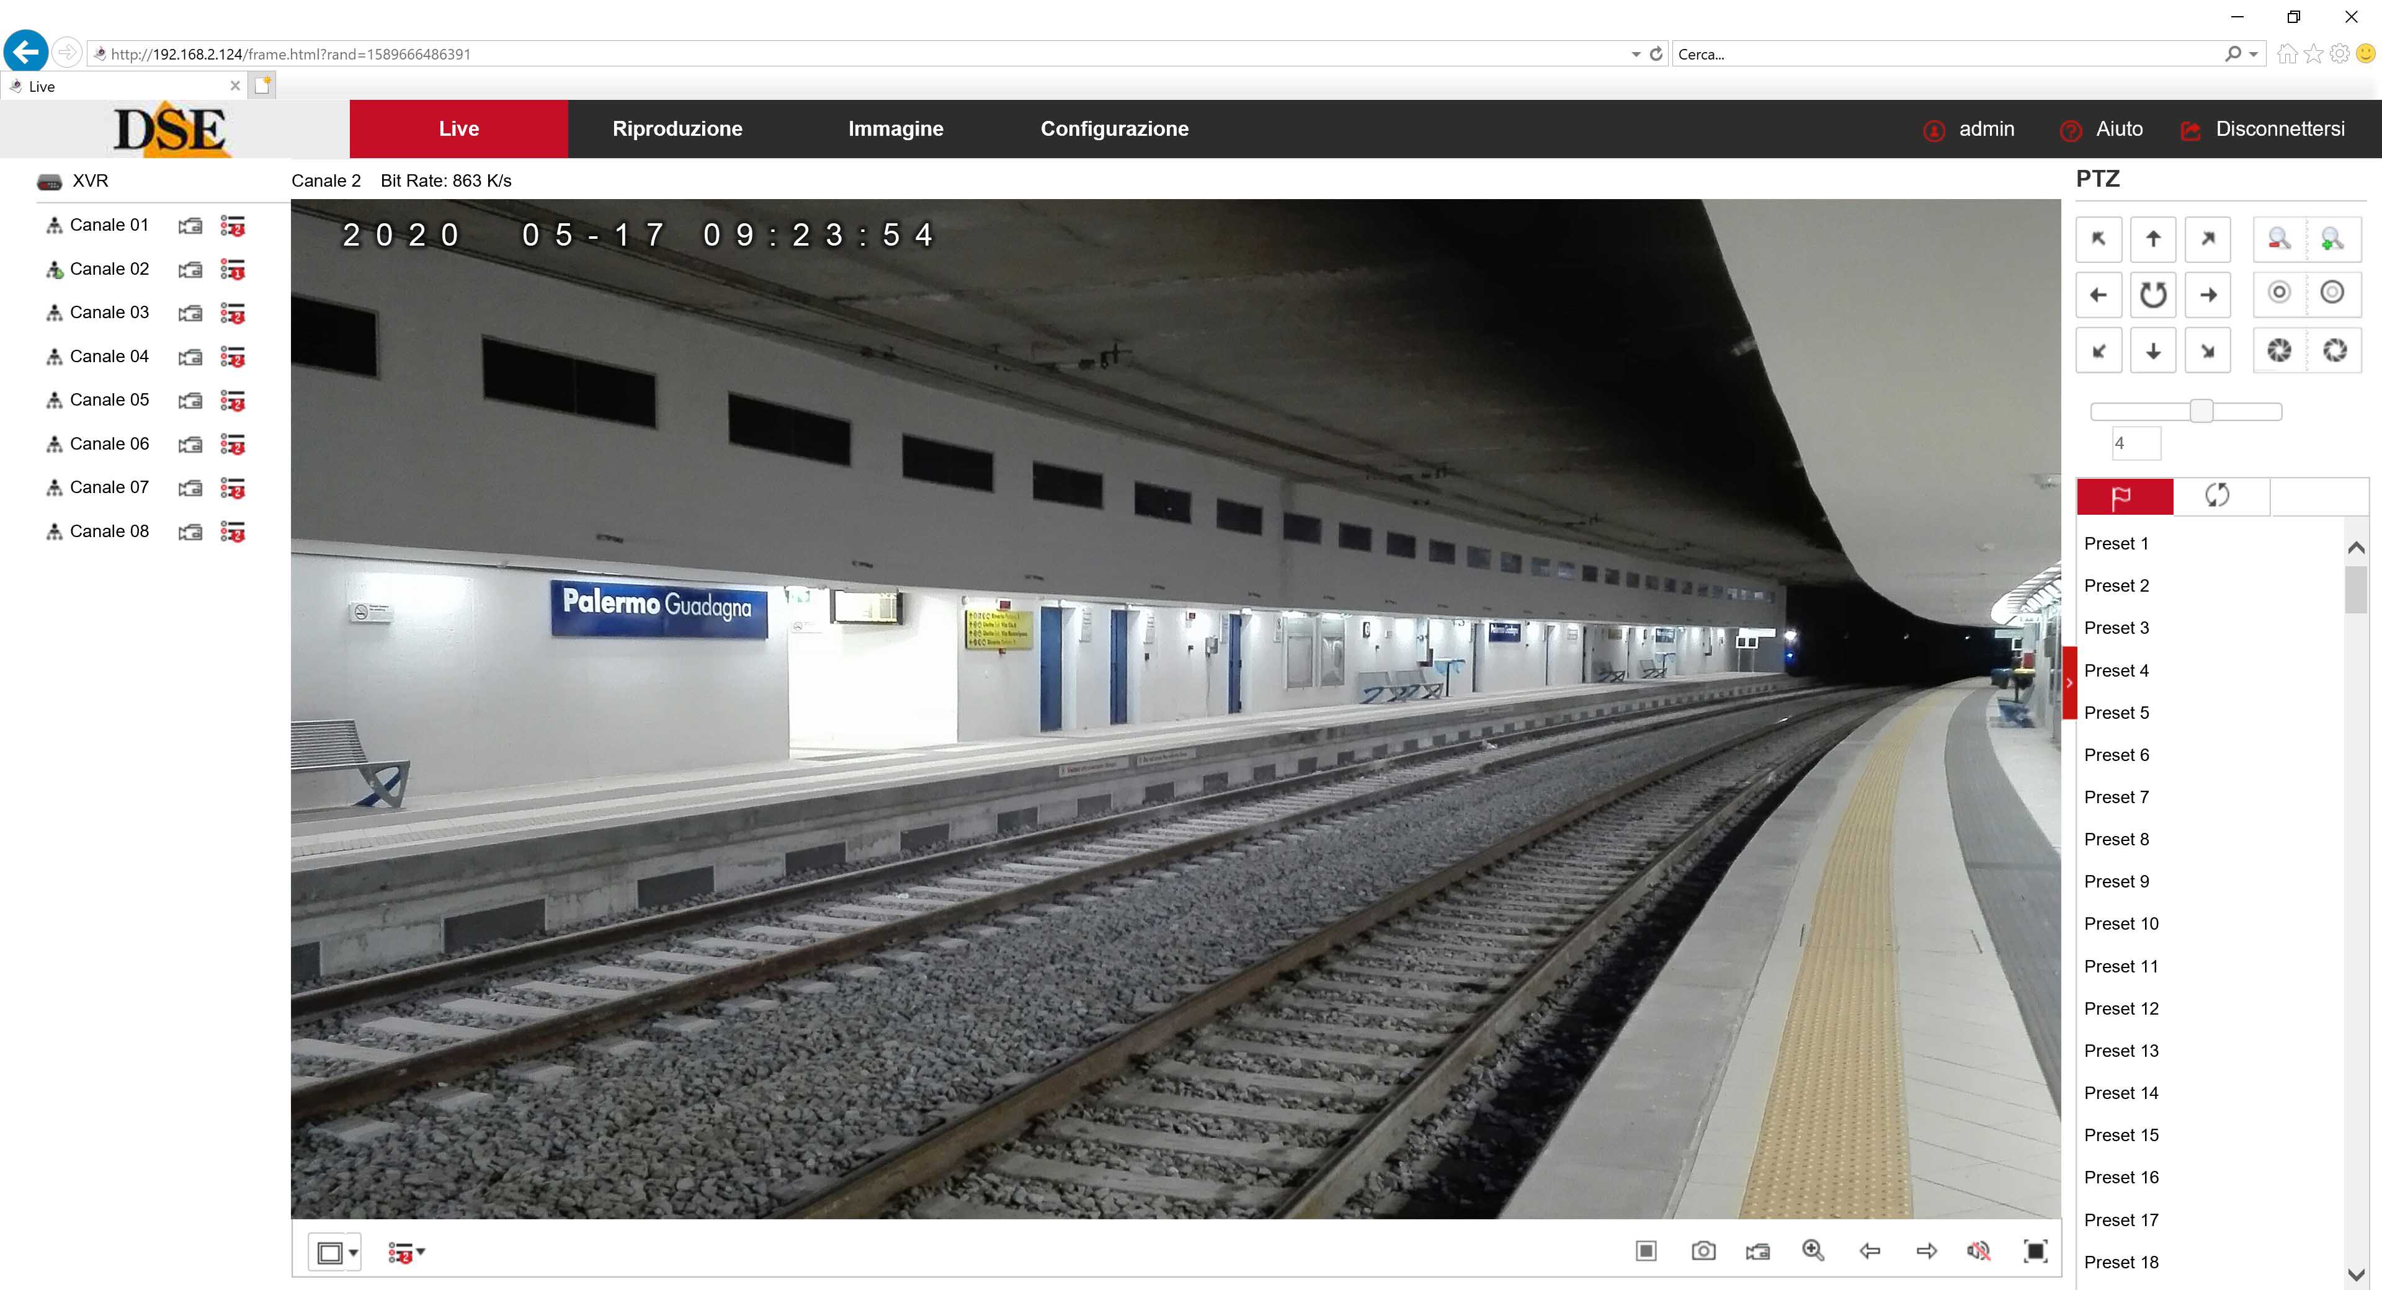Image resolution: width=2382 pixels, height=1290 pixels.
Task: Tilt PTZ camera up
Action: click(x=2152, y=239)
